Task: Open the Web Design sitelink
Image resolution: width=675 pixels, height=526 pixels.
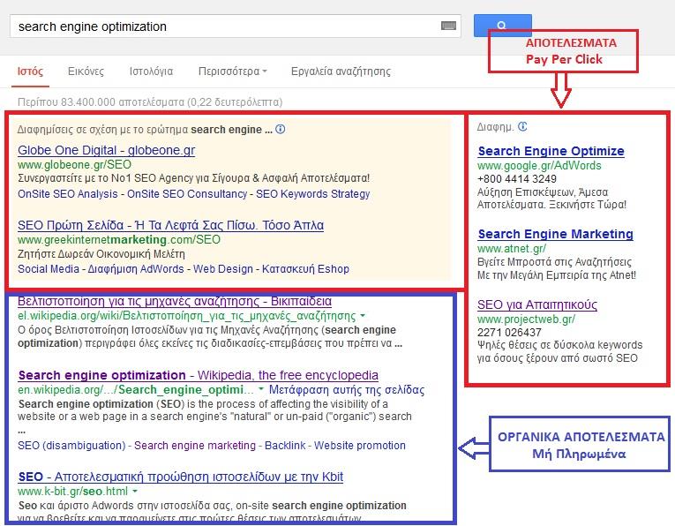Action: click(x=223, y=269)
